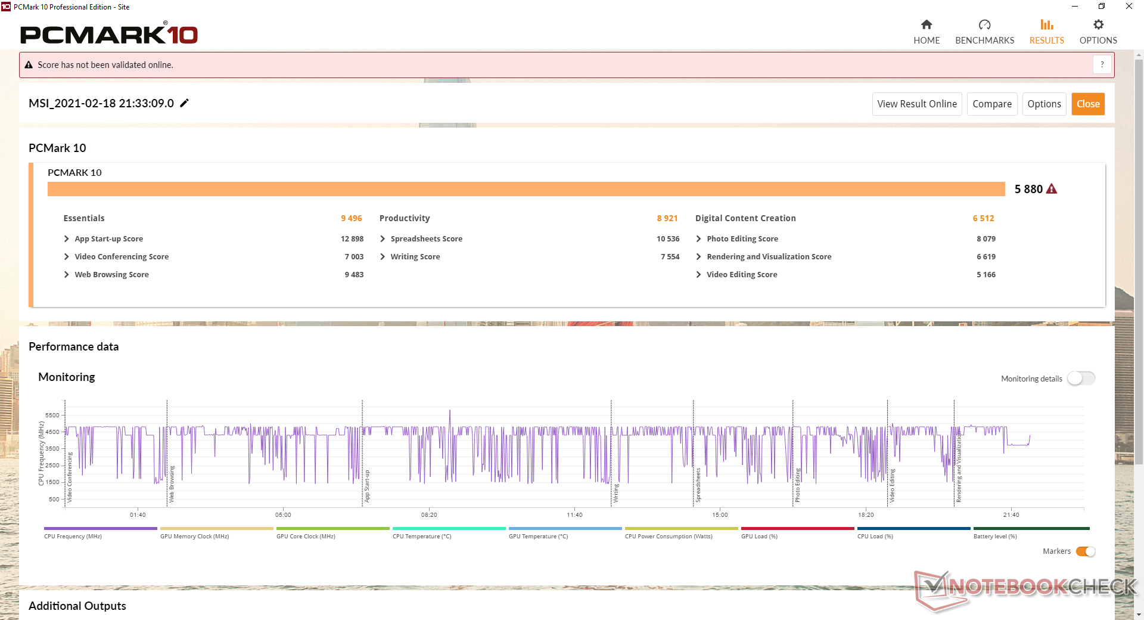Close the result with orange Close button

click(1088, 104)
